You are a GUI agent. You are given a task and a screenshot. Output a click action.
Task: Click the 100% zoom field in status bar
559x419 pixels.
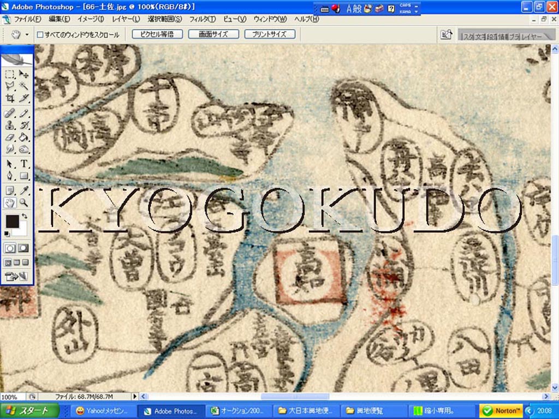[x=12, y=397]
